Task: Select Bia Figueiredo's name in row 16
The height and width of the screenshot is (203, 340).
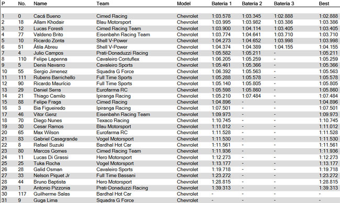Action: coord(49,108)
